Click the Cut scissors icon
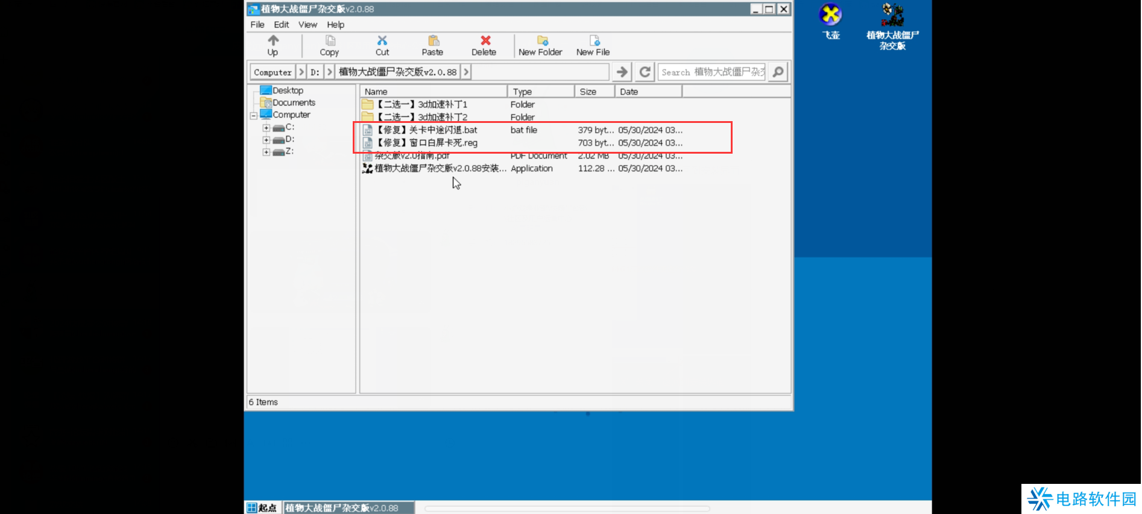 [x=382, y=41]
